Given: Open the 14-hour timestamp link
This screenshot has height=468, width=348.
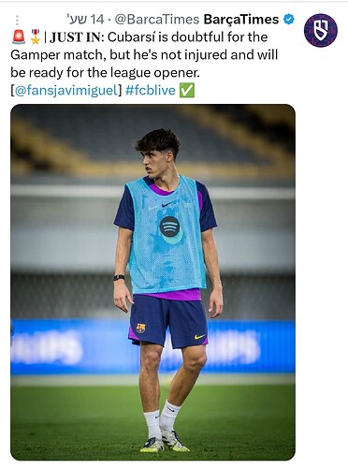Looking at the screenshot, I should click(x=85, y=20).
